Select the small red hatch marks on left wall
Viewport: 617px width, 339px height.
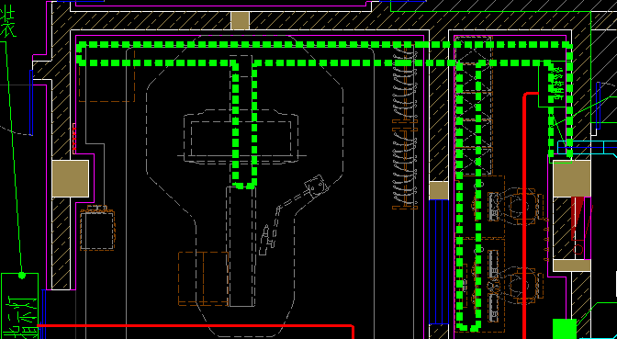coord(74,138)
